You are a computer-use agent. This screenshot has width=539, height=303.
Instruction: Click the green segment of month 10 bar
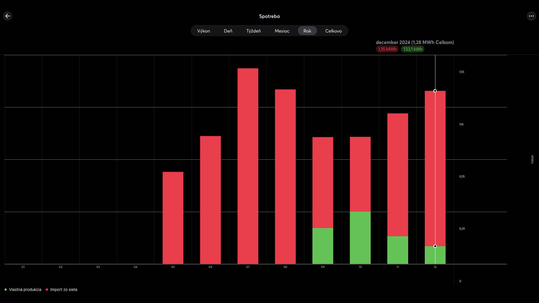[x=360, y=238]
